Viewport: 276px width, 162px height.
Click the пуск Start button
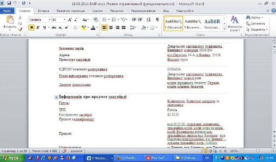point(12,158)
